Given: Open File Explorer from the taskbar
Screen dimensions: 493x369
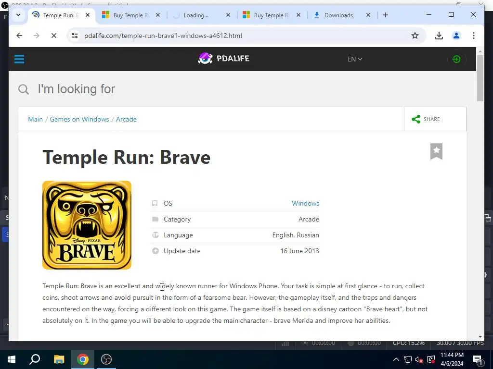Looking at the screenshot, I should coord(59,359).
